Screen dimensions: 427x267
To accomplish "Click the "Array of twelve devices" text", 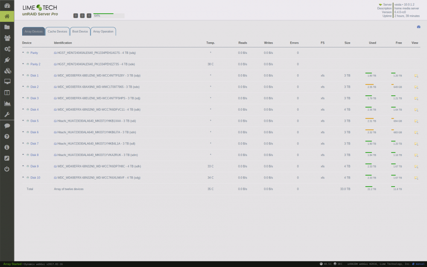I will tap(69, 189).
